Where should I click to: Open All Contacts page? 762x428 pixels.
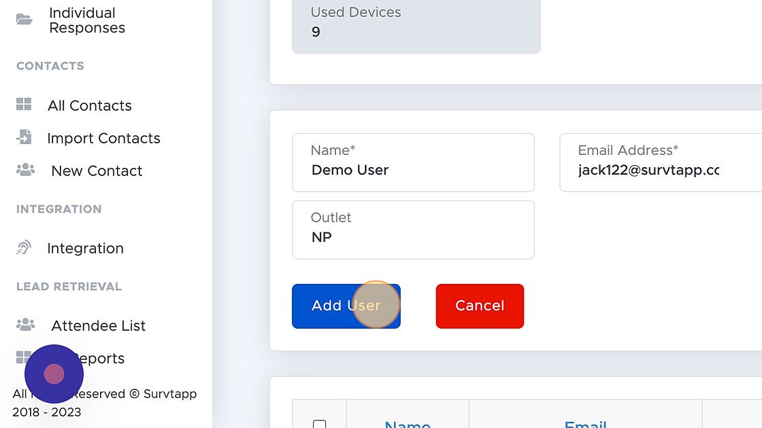coord(89,105)
